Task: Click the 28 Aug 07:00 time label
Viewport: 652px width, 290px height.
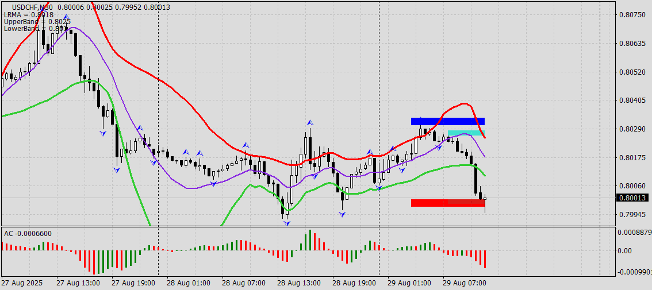Action: pyautogui.click(x=244, y=283)
